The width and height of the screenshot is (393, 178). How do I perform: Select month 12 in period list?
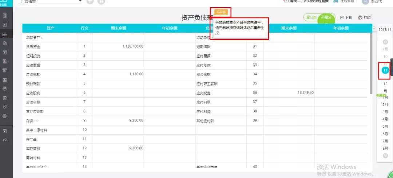click(x=385, y=84)
